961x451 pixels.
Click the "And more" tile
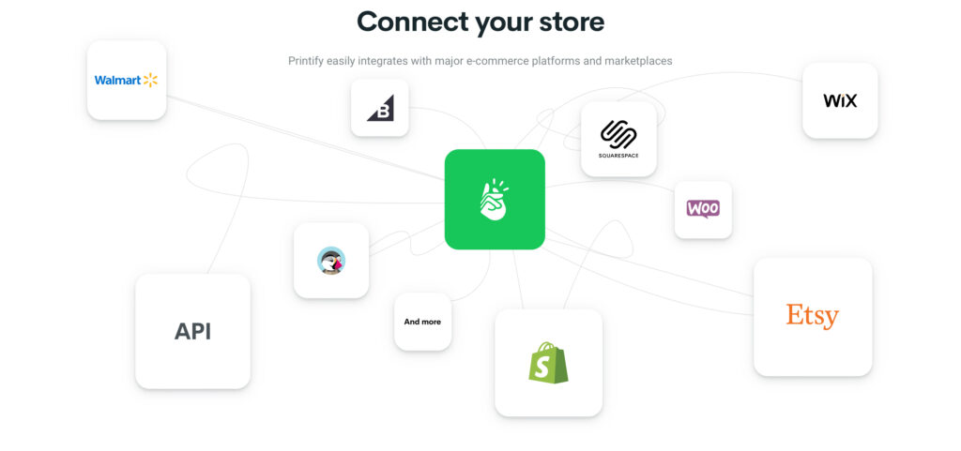click(x=422, y=322)
